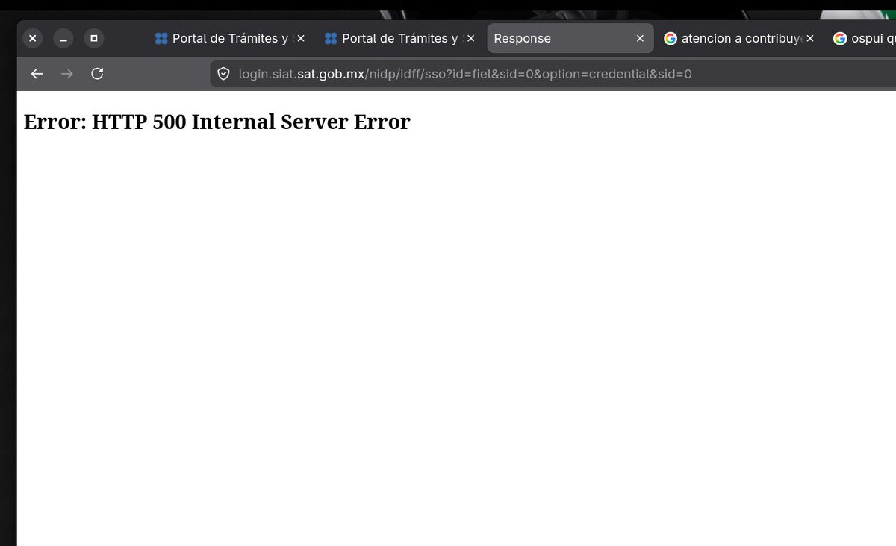Go back to the previous page
The height and width of the screenshot is (546, 896).
(x=37, y=74)
